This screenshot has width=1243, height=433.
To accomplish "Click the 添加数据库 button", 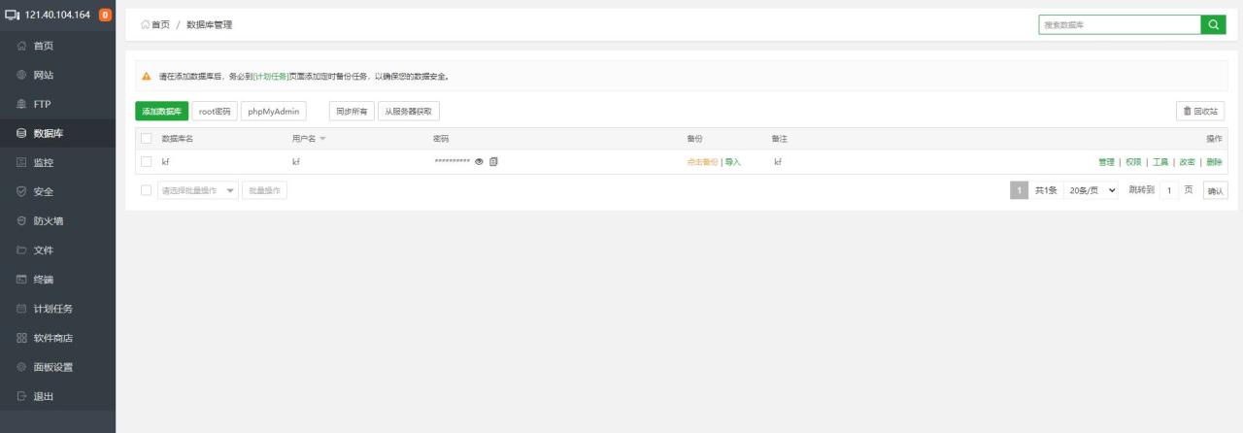I will pyautogui.click(x=162, y=111).
